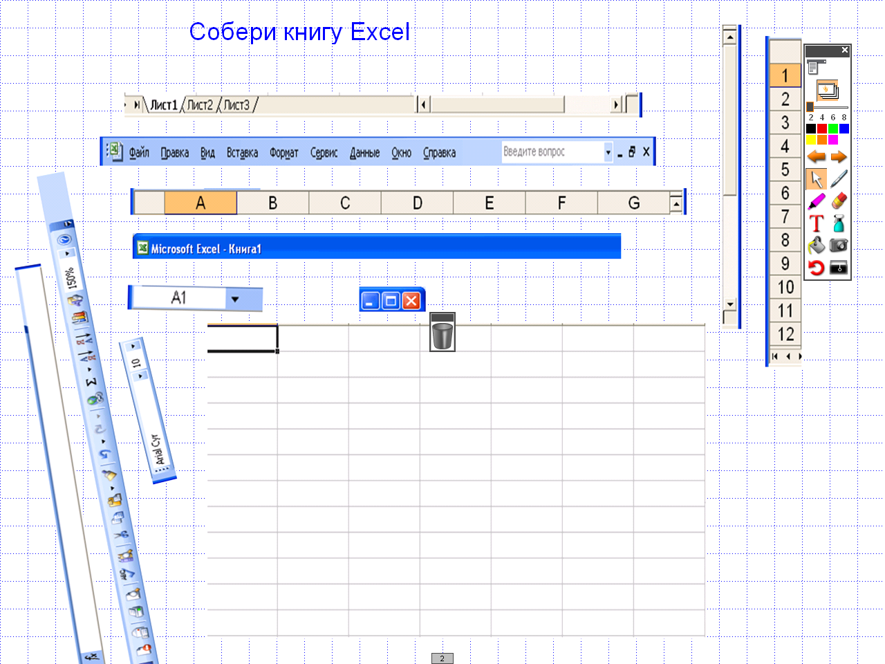885x664 pixels.
Task: Click the Excel icon in title bar
Action: tap(142, 248)
